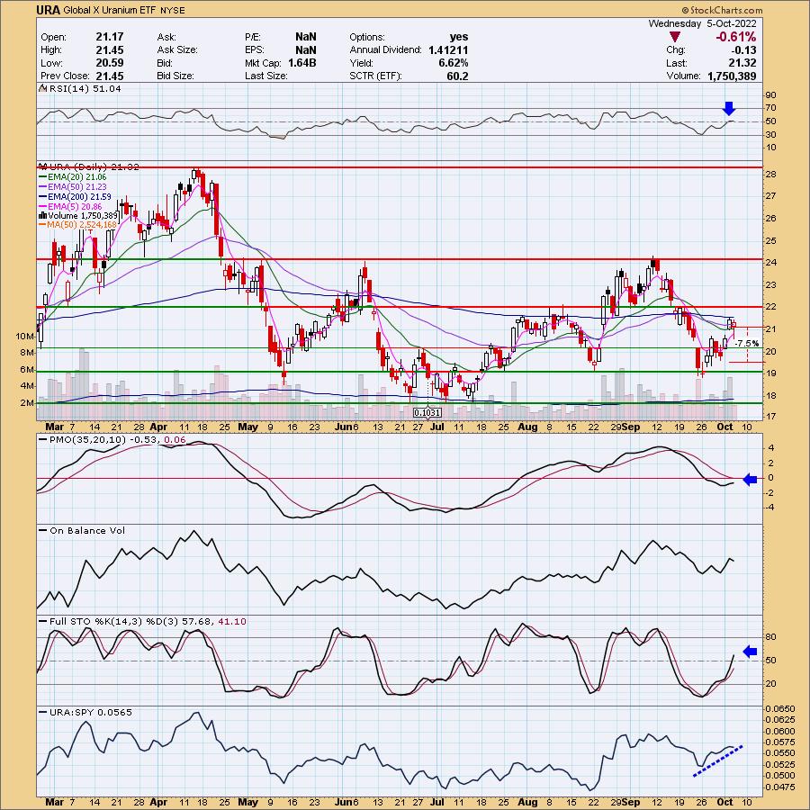Click the Bid Size label
This screenshot has width=810, height=810.
coord(175,76)
